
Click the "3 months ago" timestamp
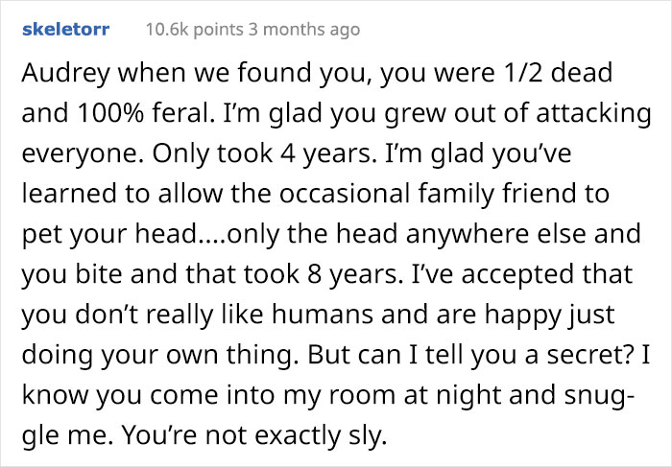tap(309, 30)
